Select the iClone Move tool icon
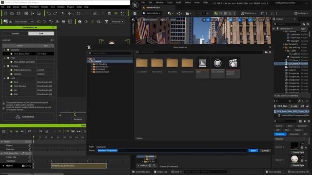Viewport: 312px width, 175px height. [69, 13]
